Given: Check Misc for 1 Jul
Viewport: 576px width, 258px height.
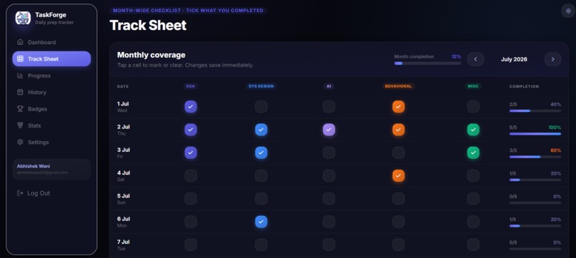Looking at the screenshot, I should click(473, 107).
